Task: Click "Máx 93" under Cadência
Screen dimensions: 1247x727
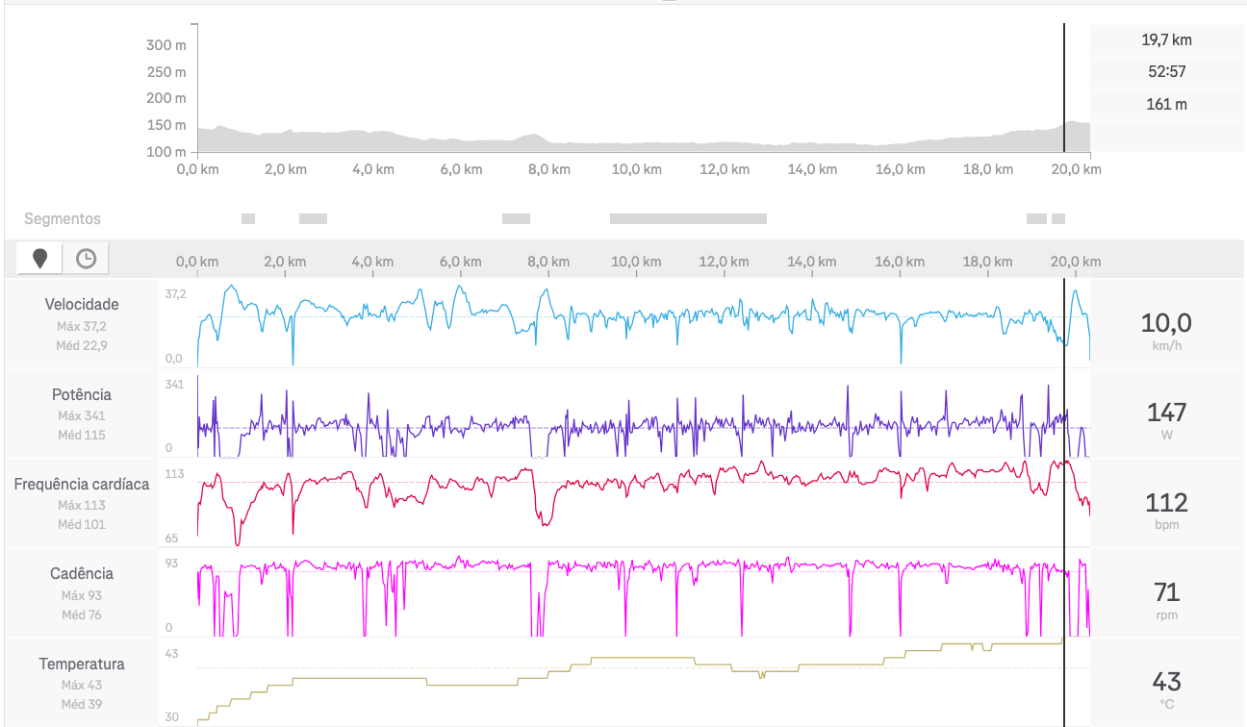Action: pos(82,595)
